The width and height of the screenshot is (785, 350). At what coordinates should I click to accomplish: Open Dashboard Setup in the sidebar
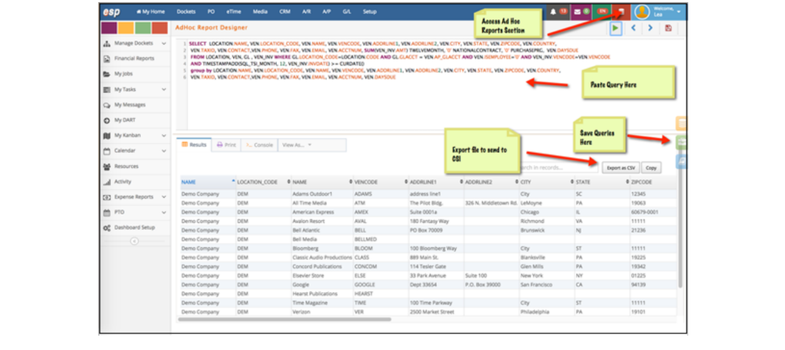(135, 227)
